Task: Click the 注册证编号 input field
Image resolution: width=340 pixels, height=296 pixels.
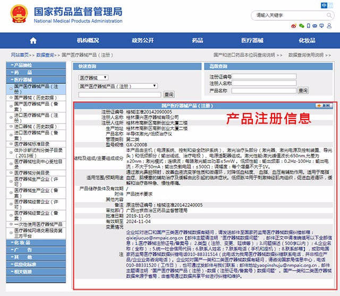Action: click(264, 77)
